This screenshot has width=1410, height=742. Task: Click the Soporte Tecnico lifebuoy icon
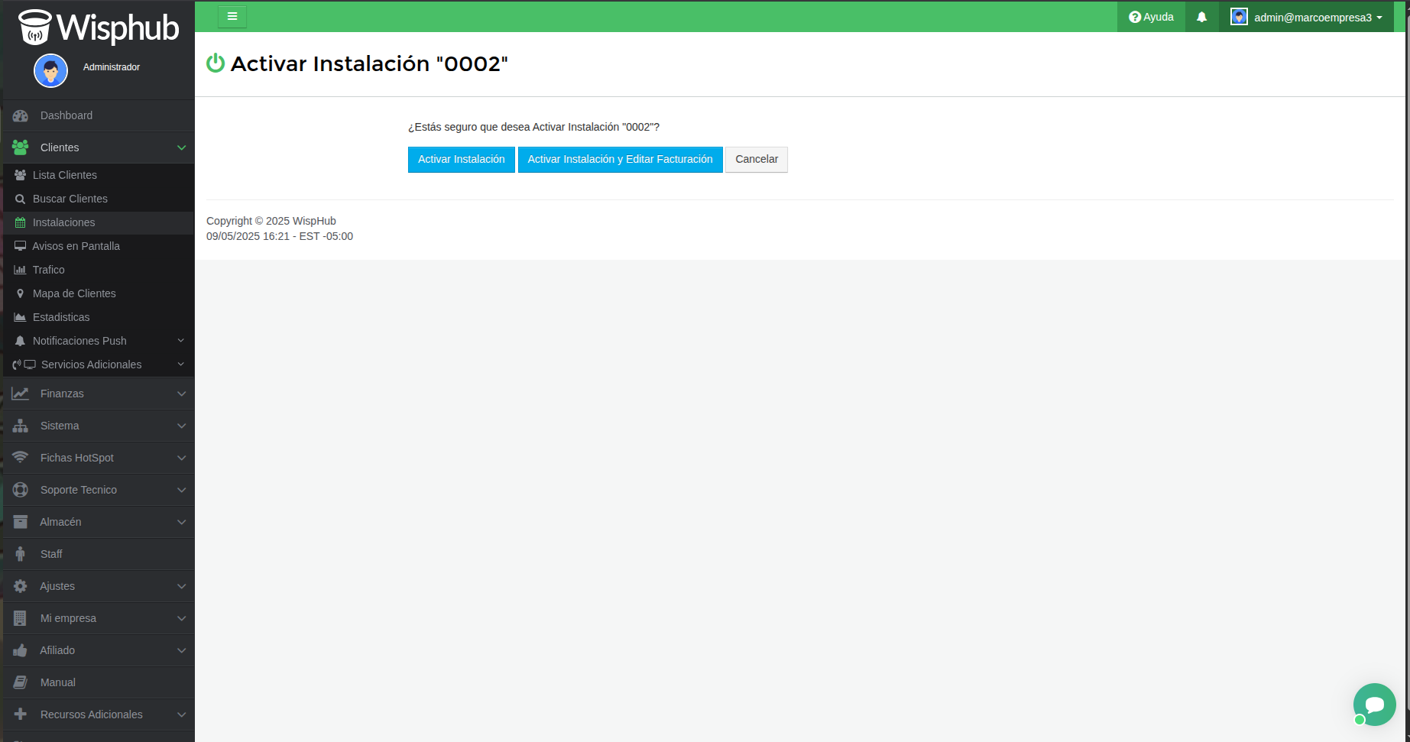pos(21,490)
